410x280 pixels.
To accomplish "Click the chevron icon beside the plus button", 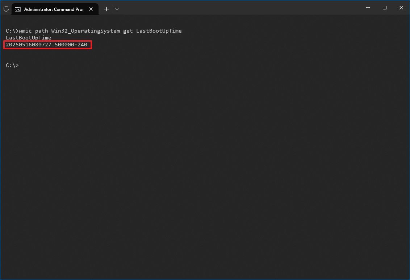I will click(x=117, y=9).
